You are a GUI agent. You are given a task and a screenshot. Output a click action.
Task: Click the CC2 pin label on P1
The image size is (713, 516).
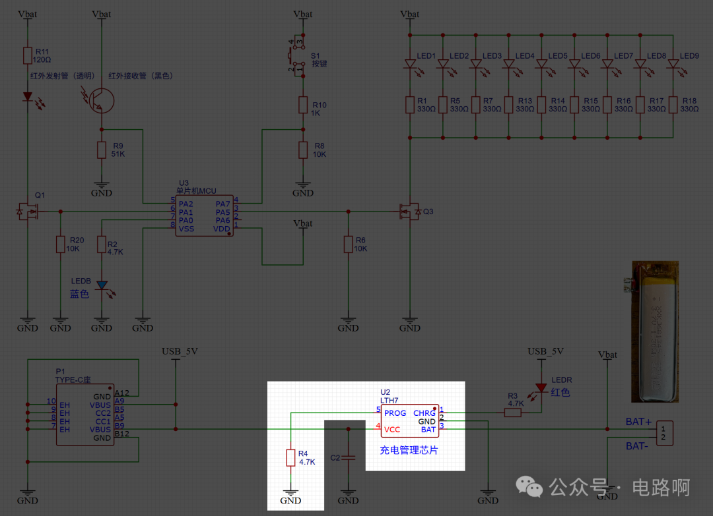coord(103,413)
